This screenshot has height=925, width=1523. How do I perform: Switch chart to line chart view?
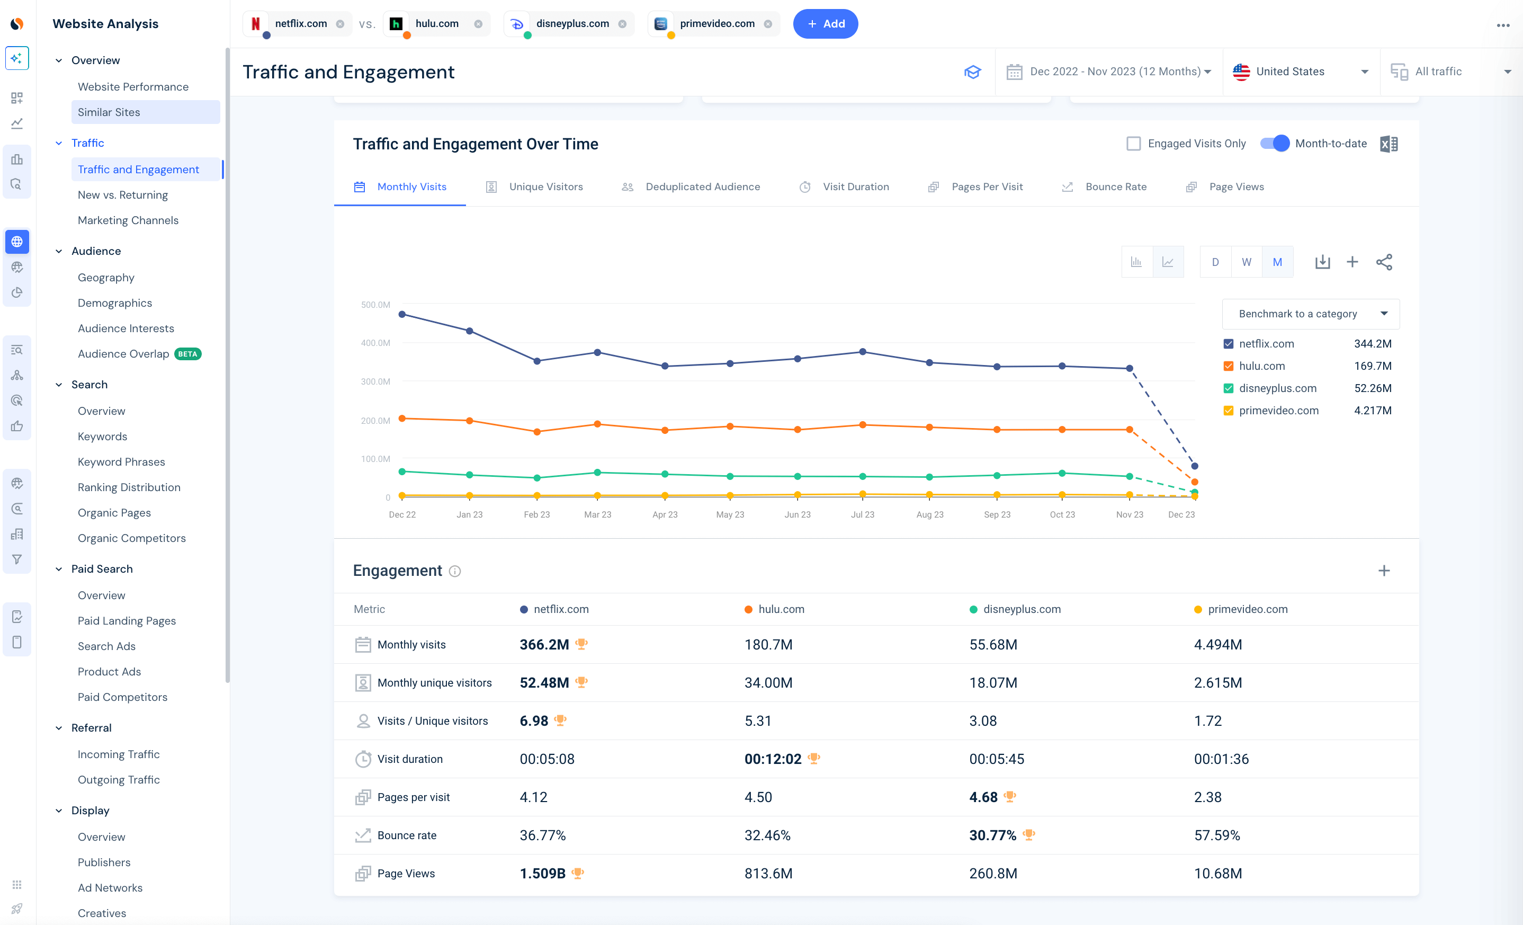(x=1168, y=262)
